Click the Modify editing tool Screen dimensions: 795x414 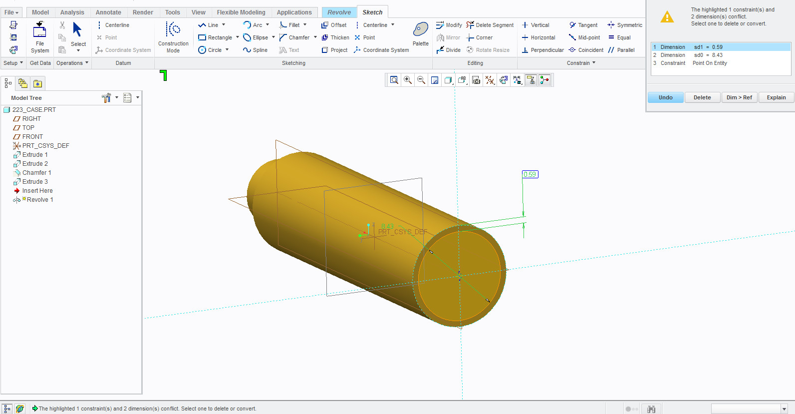pos(449,25)
